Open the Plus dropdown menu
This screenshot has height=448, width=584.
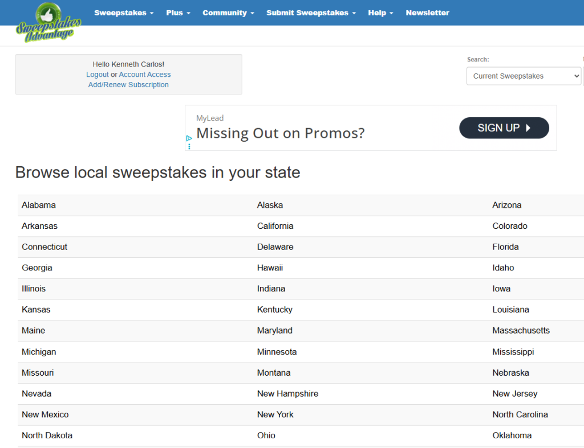pyautogui.click(x=178, y=13)
